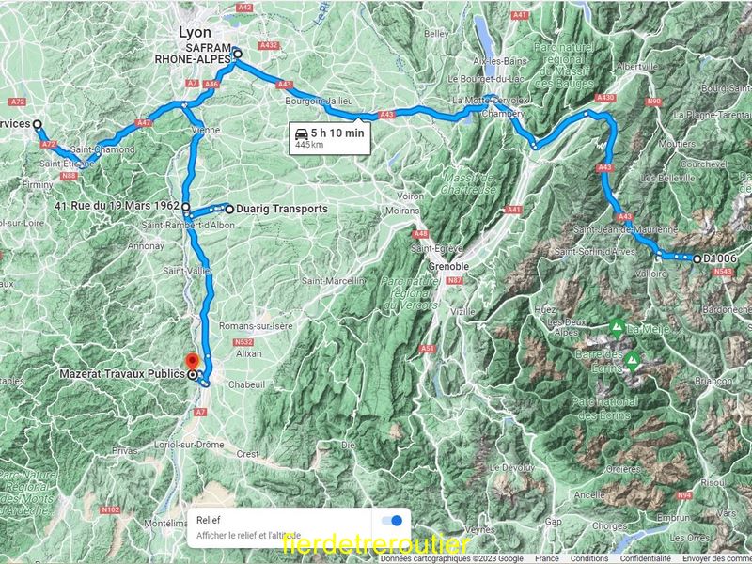The height and width of the screenshot is (564, 752).
Task: Select the 41 Rue du 19 Mars 1962 waypoint
Action: [185, 207]
